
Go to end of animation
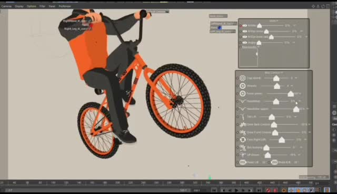259,190
